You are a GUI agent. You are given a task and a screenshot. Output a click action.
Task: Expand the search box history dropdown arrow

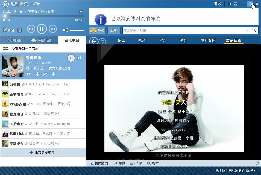click(x=247, y=30)
